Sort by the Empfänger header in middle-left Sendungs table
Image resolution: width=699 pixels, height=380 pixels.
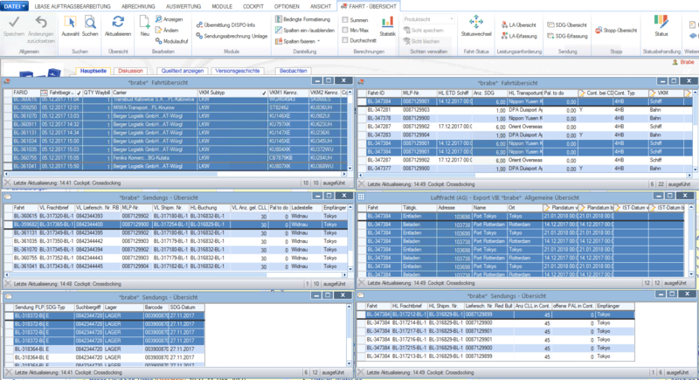point(335,208)
